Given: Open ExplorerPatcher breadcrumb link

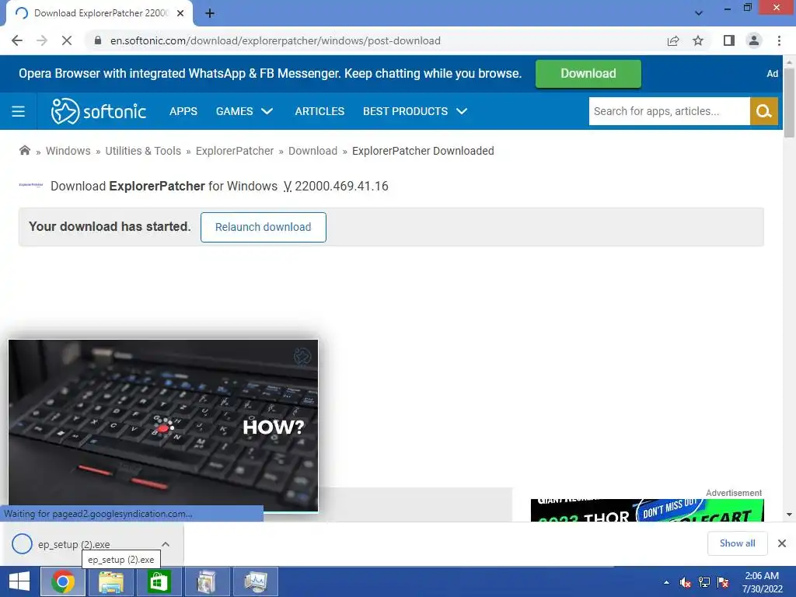Looking at the screenshot, I should 235,151.
